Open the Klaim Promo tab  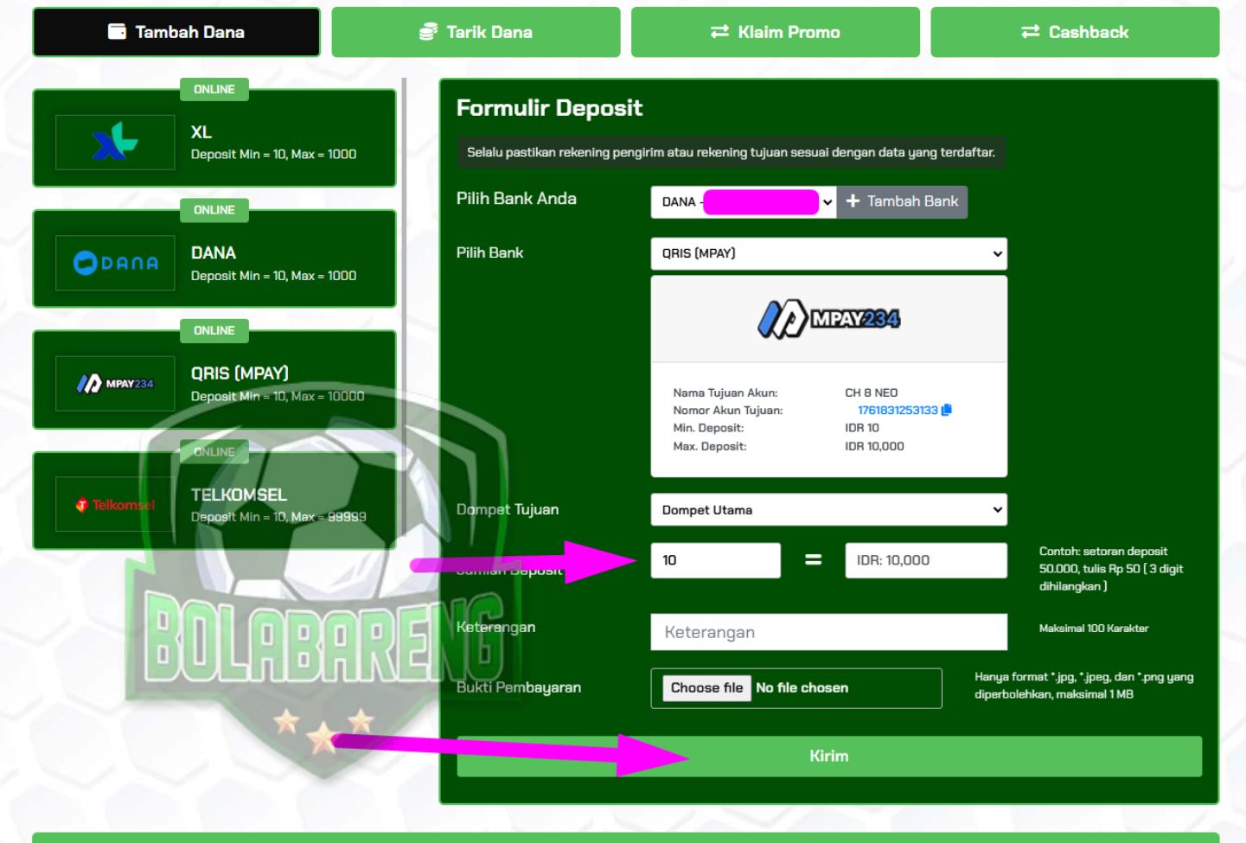click(x=776, y=32)
